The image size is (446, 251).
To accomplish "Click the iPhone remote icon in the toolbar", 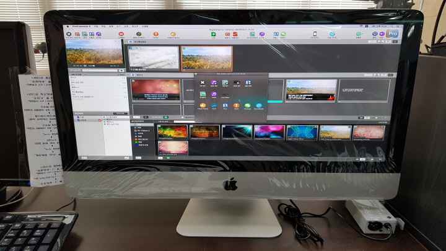I will 315,33.
